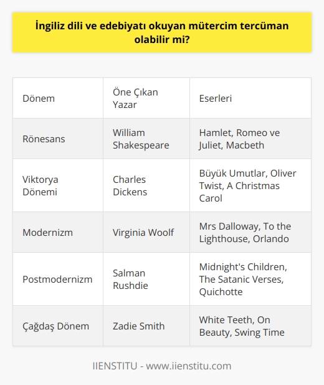Click the Virginia Woolf cell
The height and width of the screenshot is (385, 324).
[146, 232]
